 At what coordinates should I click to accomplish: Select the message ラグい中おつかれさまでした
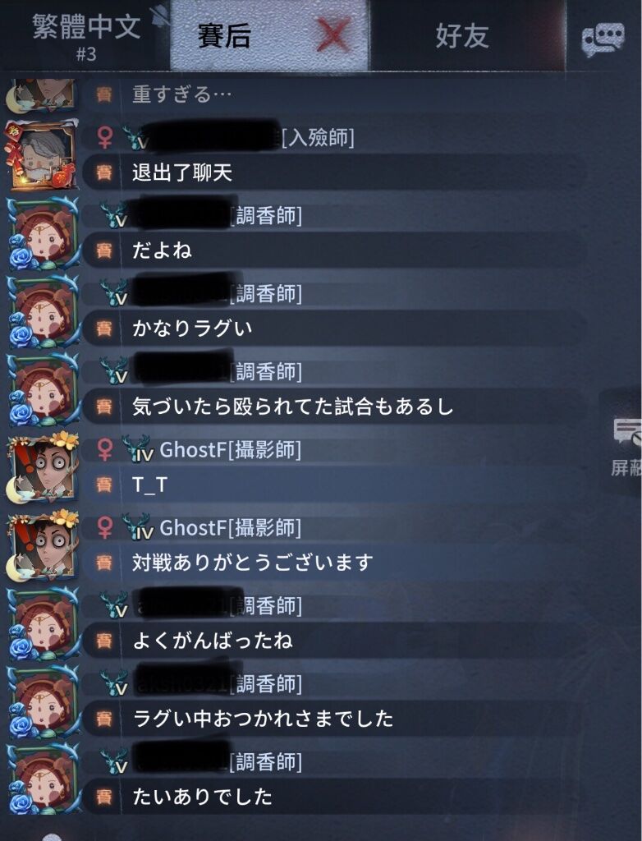tap(263, 719)
